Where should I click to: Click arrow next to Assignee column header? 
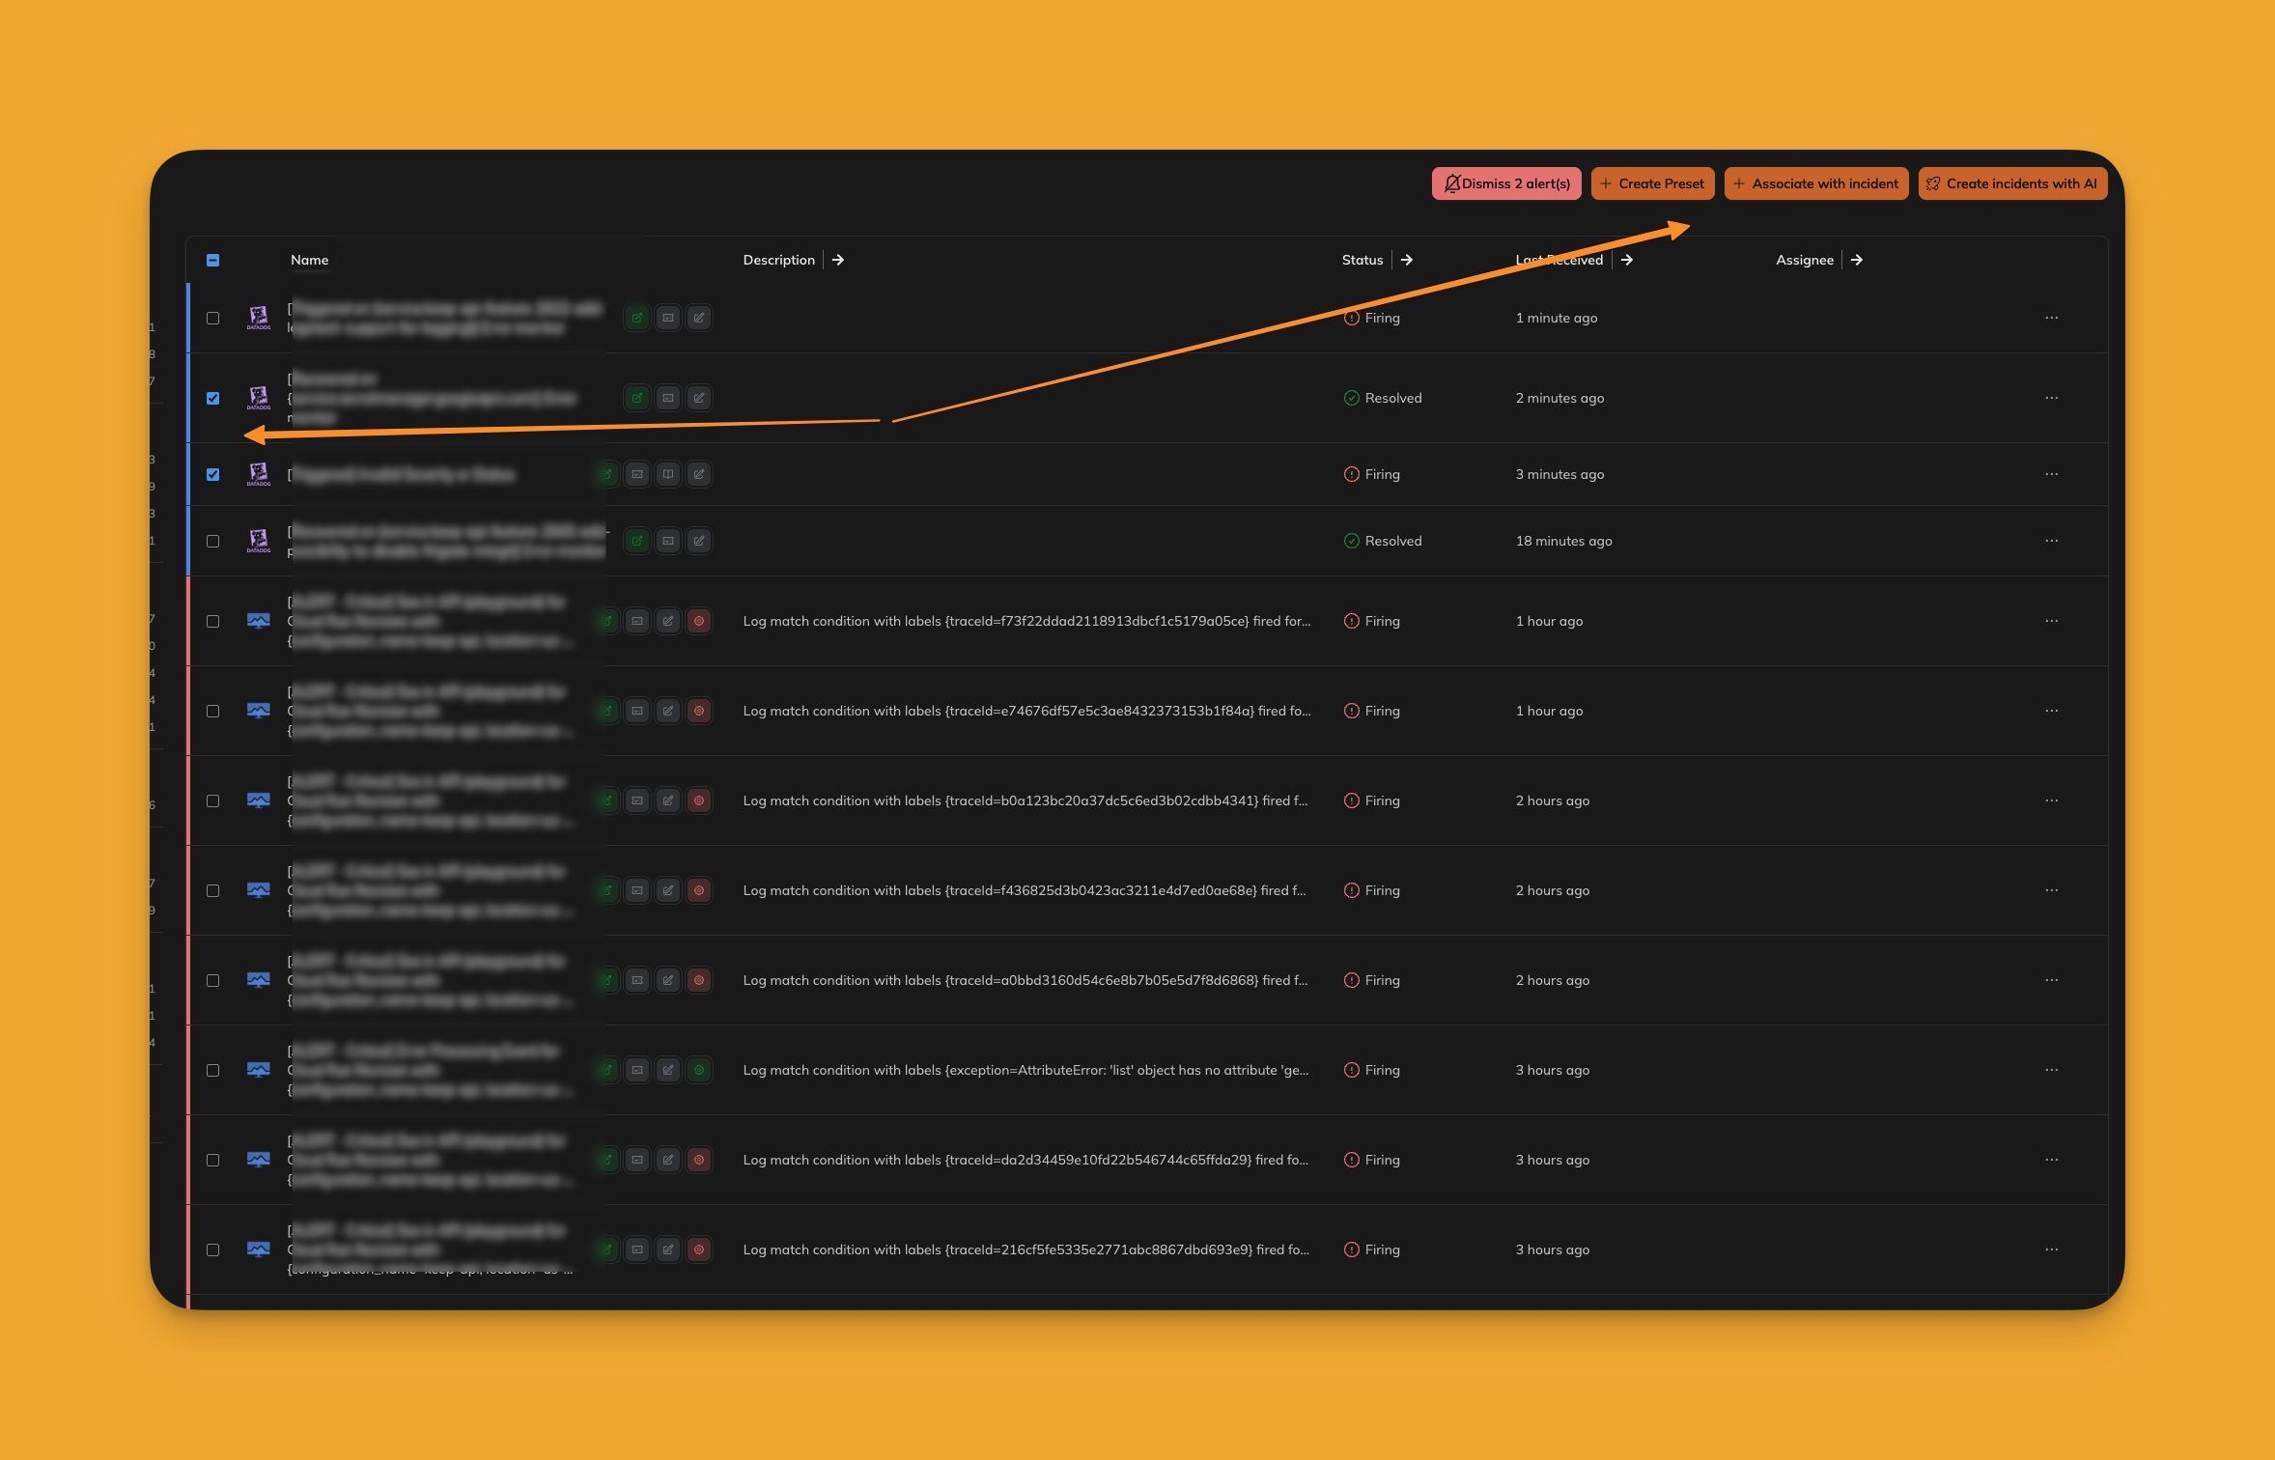[1857, 260]
